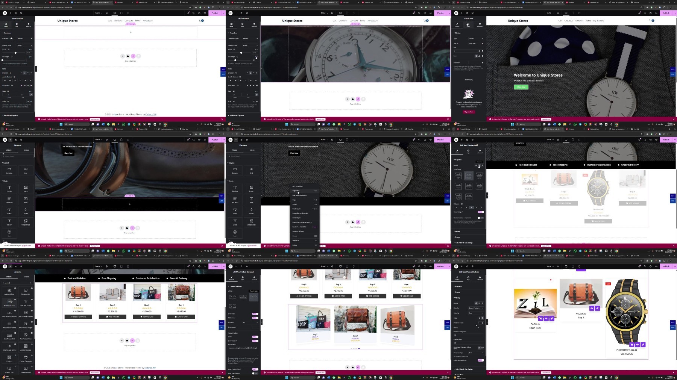The height and width of the screenshot is (380, 677).
Task: Select the Woo Product Grid widget icon
Action: [x=9, y=301]
